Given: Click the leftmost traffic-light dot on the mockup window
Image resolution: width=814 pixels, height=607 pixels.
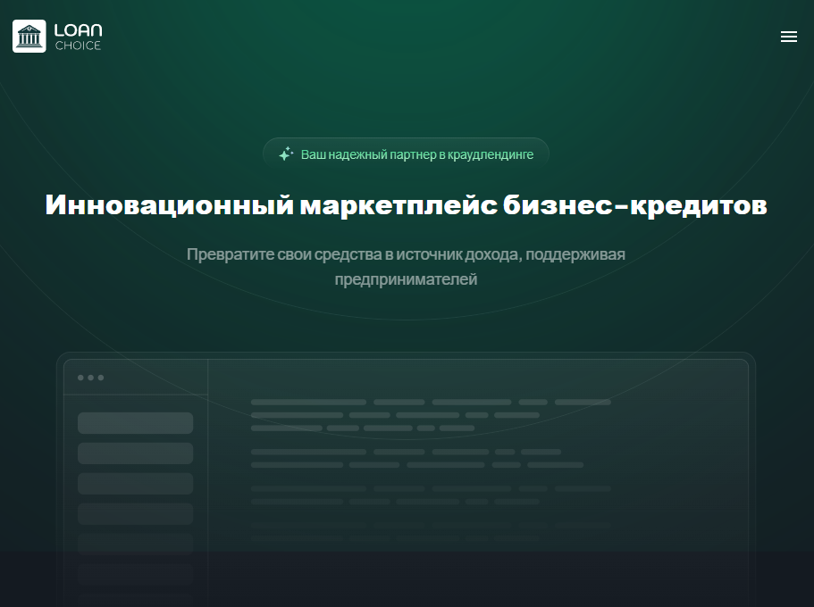Looking at the screenshot, I should pos(80,377).
